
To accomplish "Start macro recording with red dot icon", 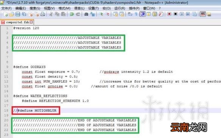I will coord(169,14).
